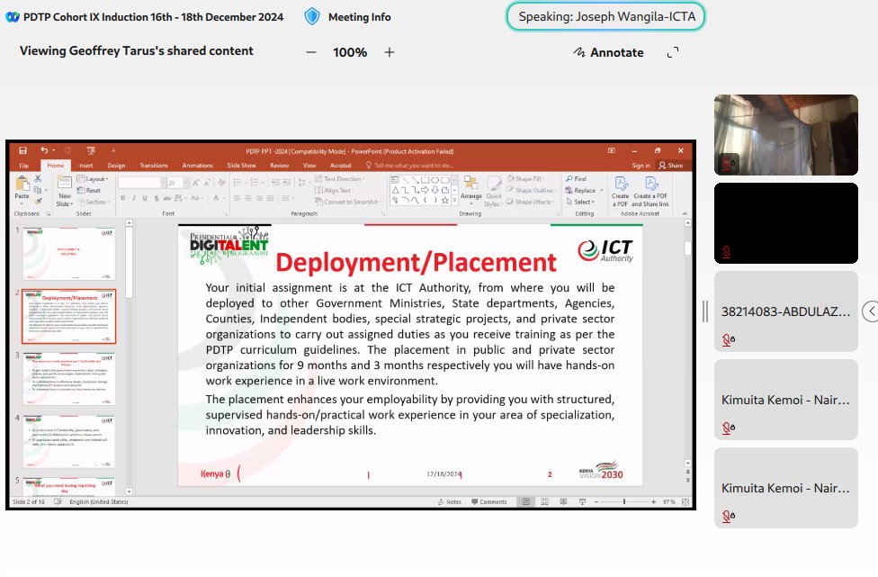Open the View ribbon tab

point(309,166)
